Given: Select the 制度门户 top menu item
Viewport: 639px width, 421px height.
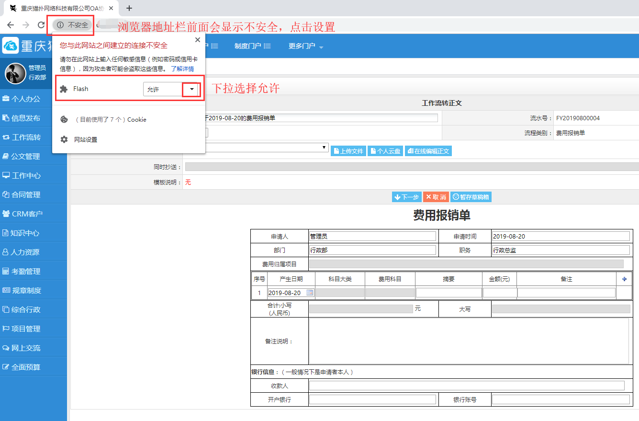Looking at the screenshot, I should click(252, 46).
